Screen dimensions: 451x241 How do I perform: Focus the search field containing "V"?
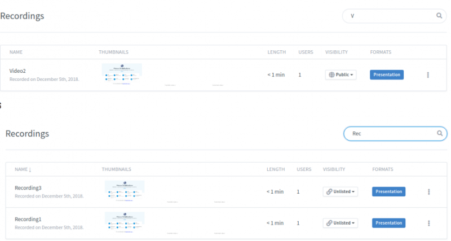click(389, 16)
